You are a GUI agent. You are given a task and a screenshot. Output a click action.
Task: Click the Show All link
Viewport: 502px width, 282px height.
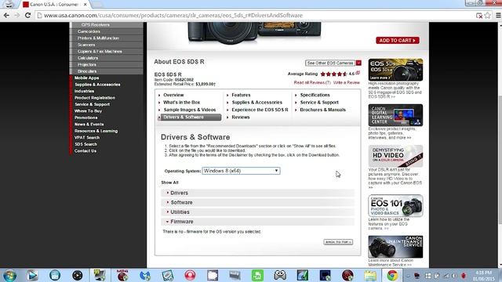pos(169,183)
